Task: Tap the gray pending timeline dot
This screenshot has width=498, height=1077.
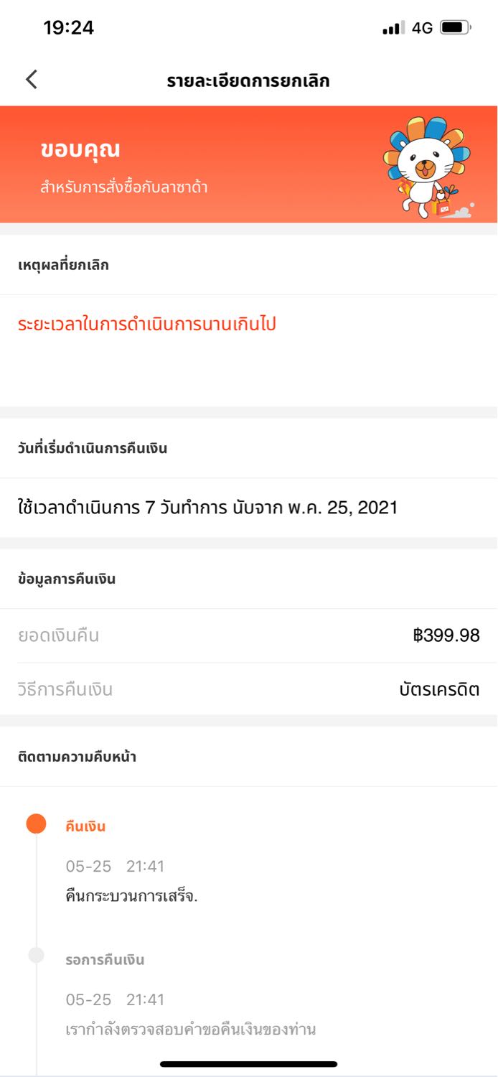Action: (36, 955)
